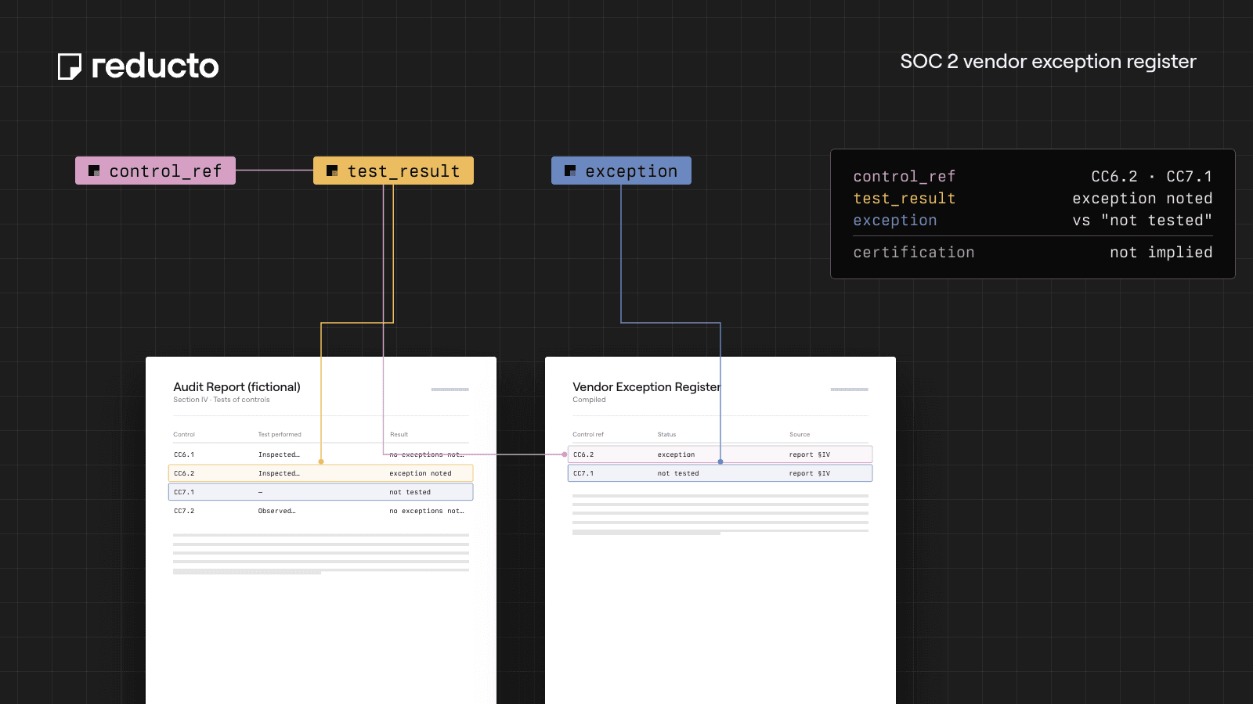Click the 'Control' column header in Audit Report
Image resolution: width=1253 pixels, height=704 pixels.
pos(184,434)
